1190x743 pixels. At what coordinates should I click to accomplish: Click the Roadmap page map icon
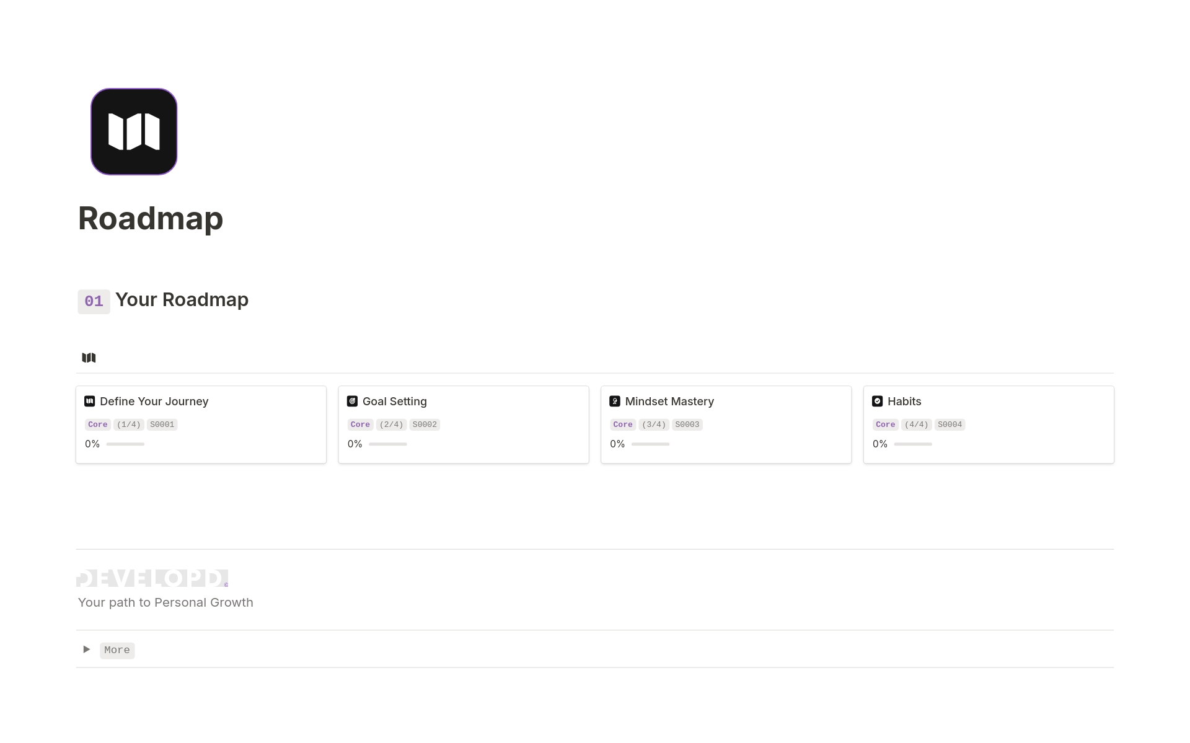click(133, 131)
